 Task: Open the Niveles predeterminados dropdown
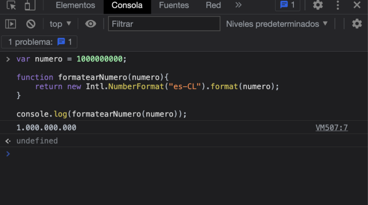[277, 24]
